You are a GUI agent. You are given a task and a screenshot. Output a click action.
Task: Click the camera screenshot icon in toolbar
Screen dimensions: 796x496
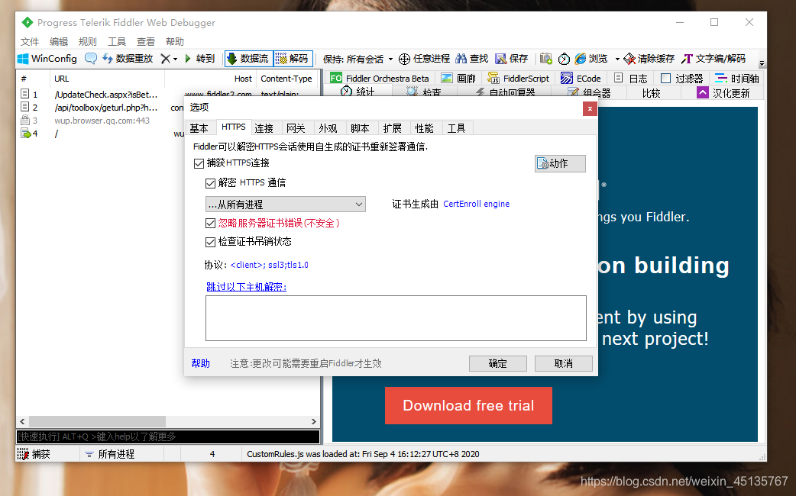545,59
